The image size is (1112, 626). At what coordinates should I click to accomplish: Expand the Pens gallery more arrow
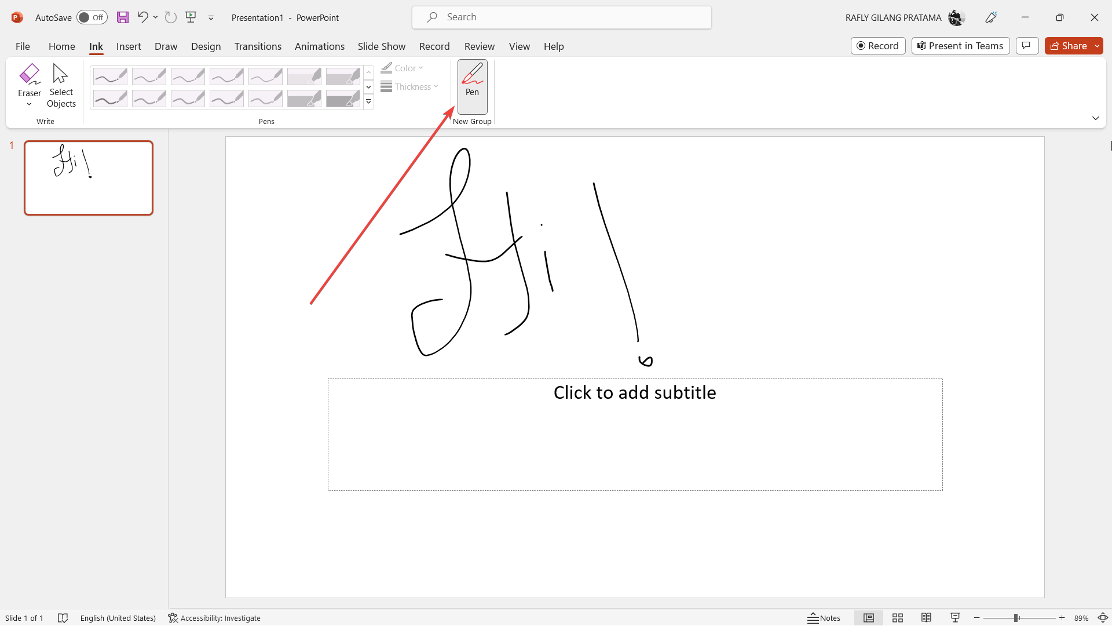click(368, 102)
